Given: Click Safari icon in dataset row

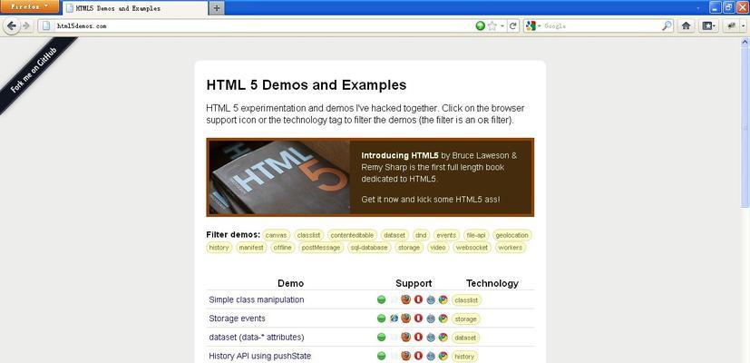Looking at the screenshot, I should click(x=431, y=338).
